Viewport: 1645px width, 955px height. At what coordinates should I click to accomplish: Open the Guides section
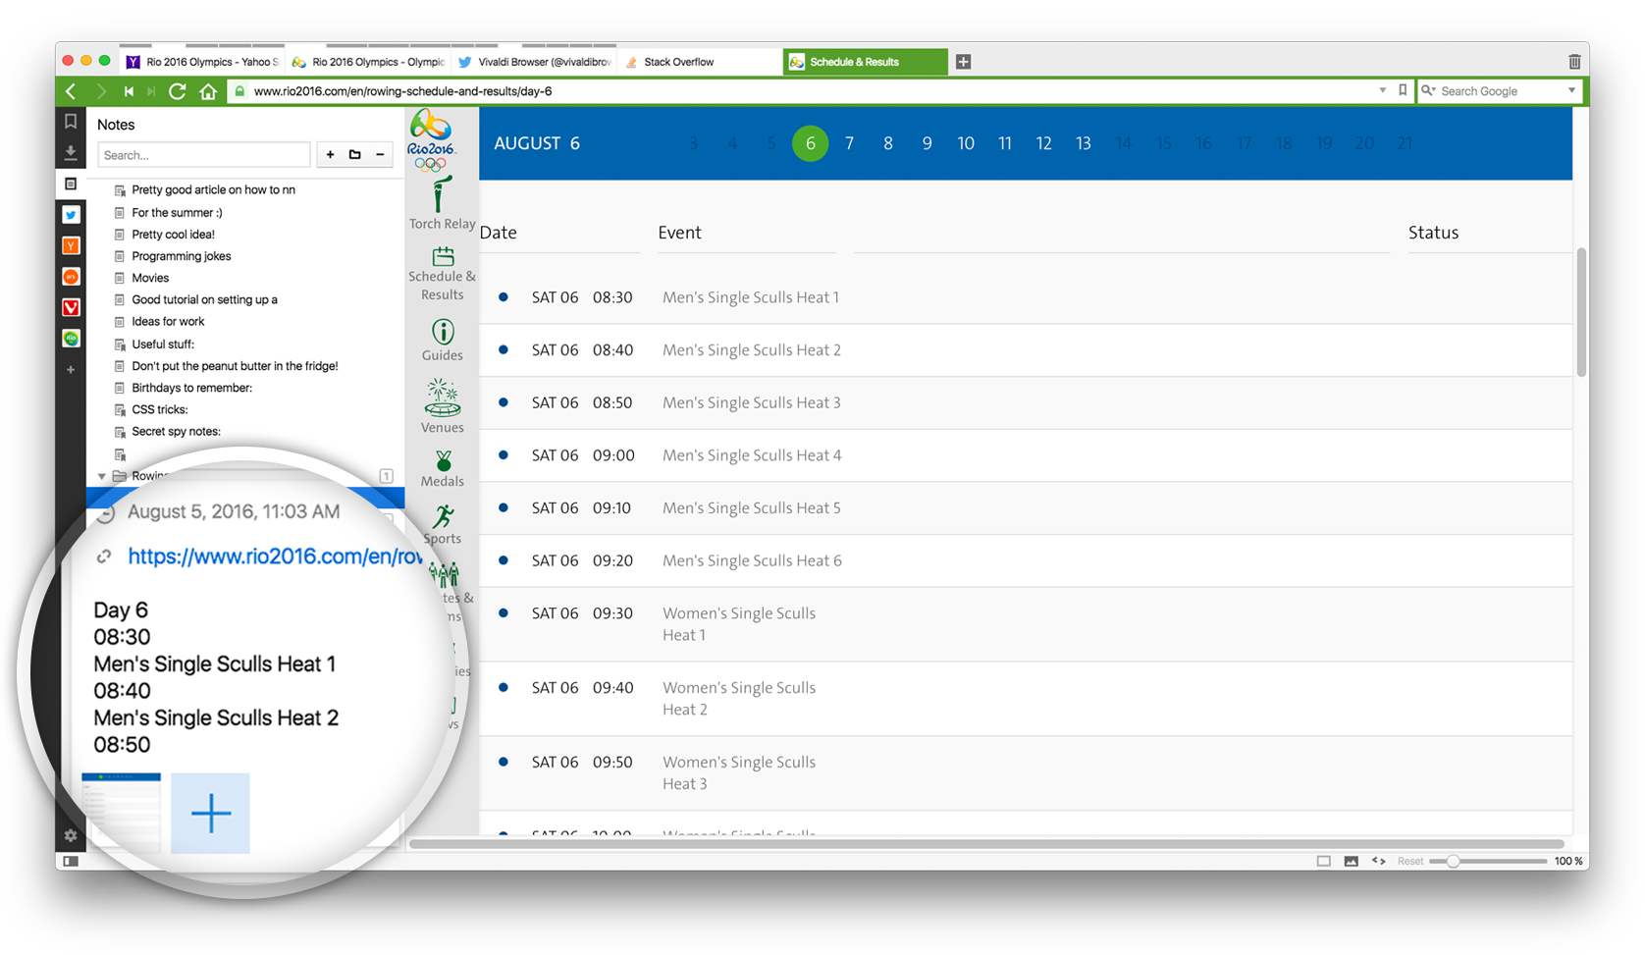[x=442, y=341]
